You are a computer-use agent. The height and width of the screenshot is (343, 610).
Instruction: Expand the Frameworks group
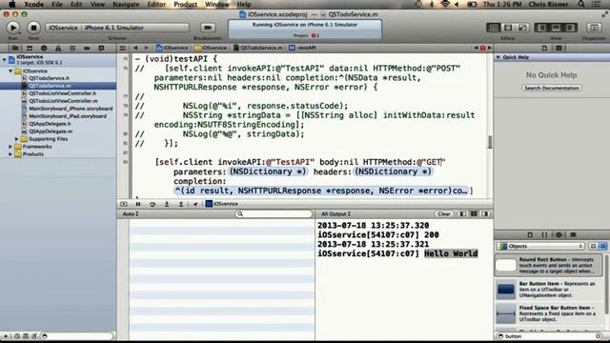pos(10,147)
